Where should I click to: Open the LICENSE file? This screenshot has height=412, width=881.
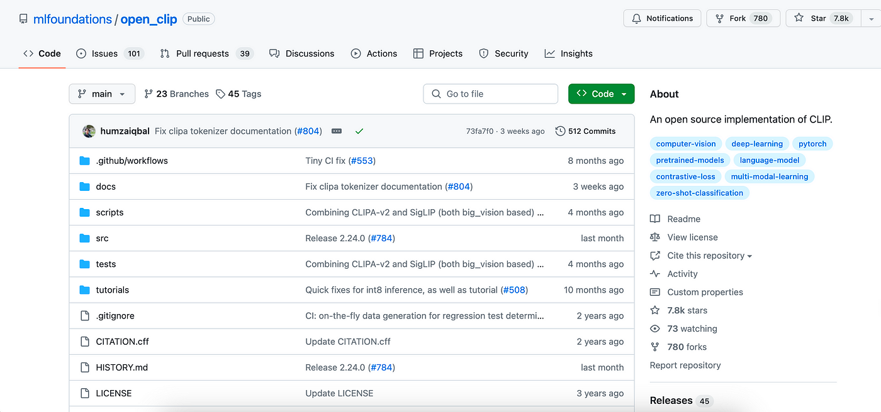pos(114,393)
